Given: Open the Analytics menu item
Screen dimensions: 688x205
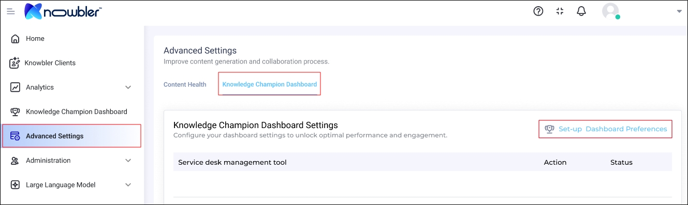Looking at the screenshot, I should (x=40, y=87).
